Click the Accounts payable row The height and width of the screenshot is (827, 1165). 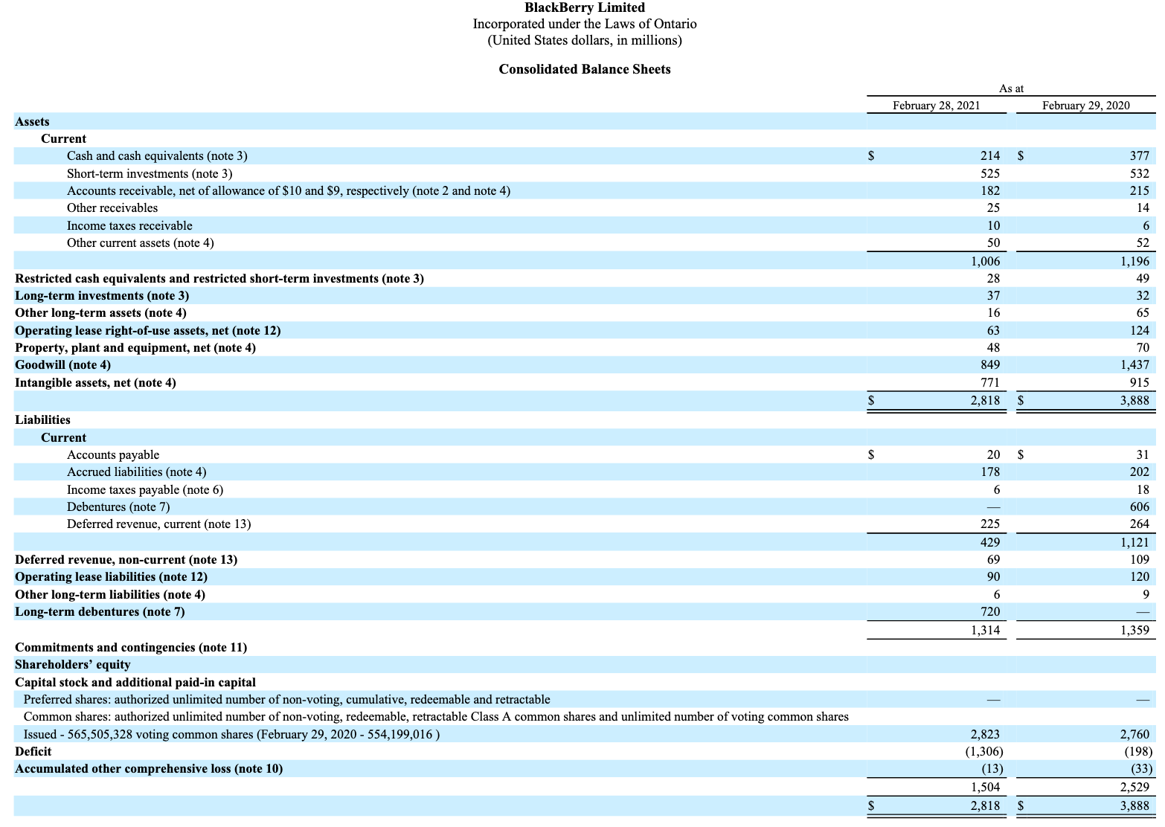point(113,454)
